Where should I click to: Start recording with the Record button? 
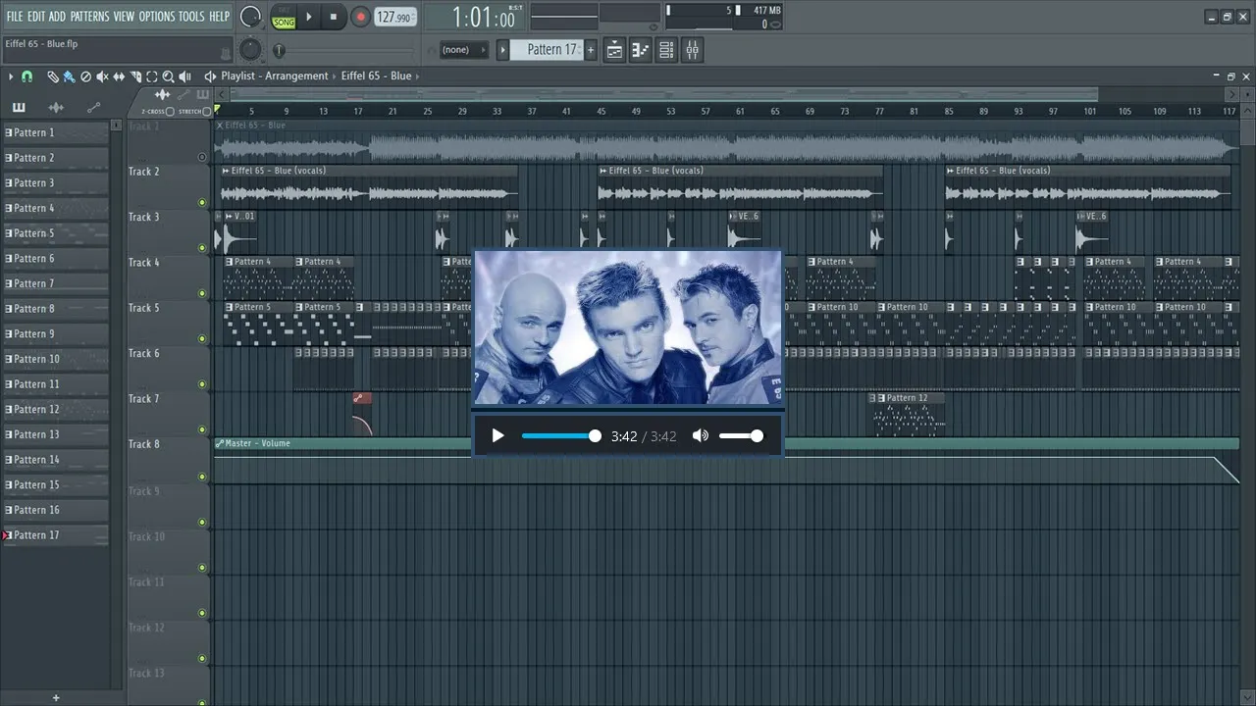[x=360, y=17]
